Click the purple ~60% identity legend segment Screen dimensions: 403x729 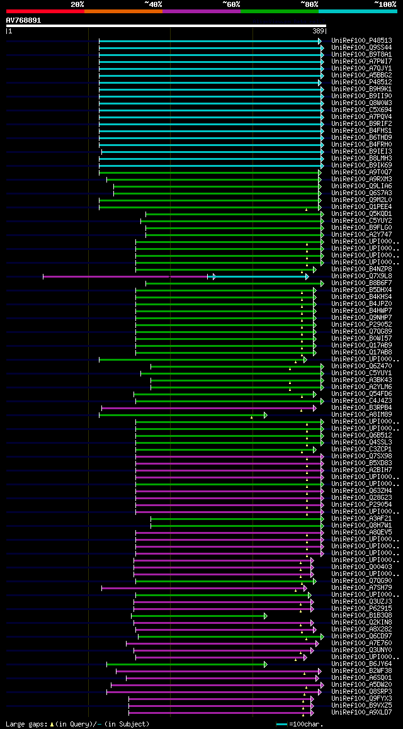click(x=201, y=11)
